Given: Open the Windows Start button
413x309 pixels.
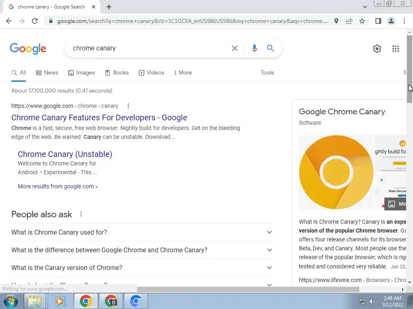Looking at the screenshot, I should point(10,301).
